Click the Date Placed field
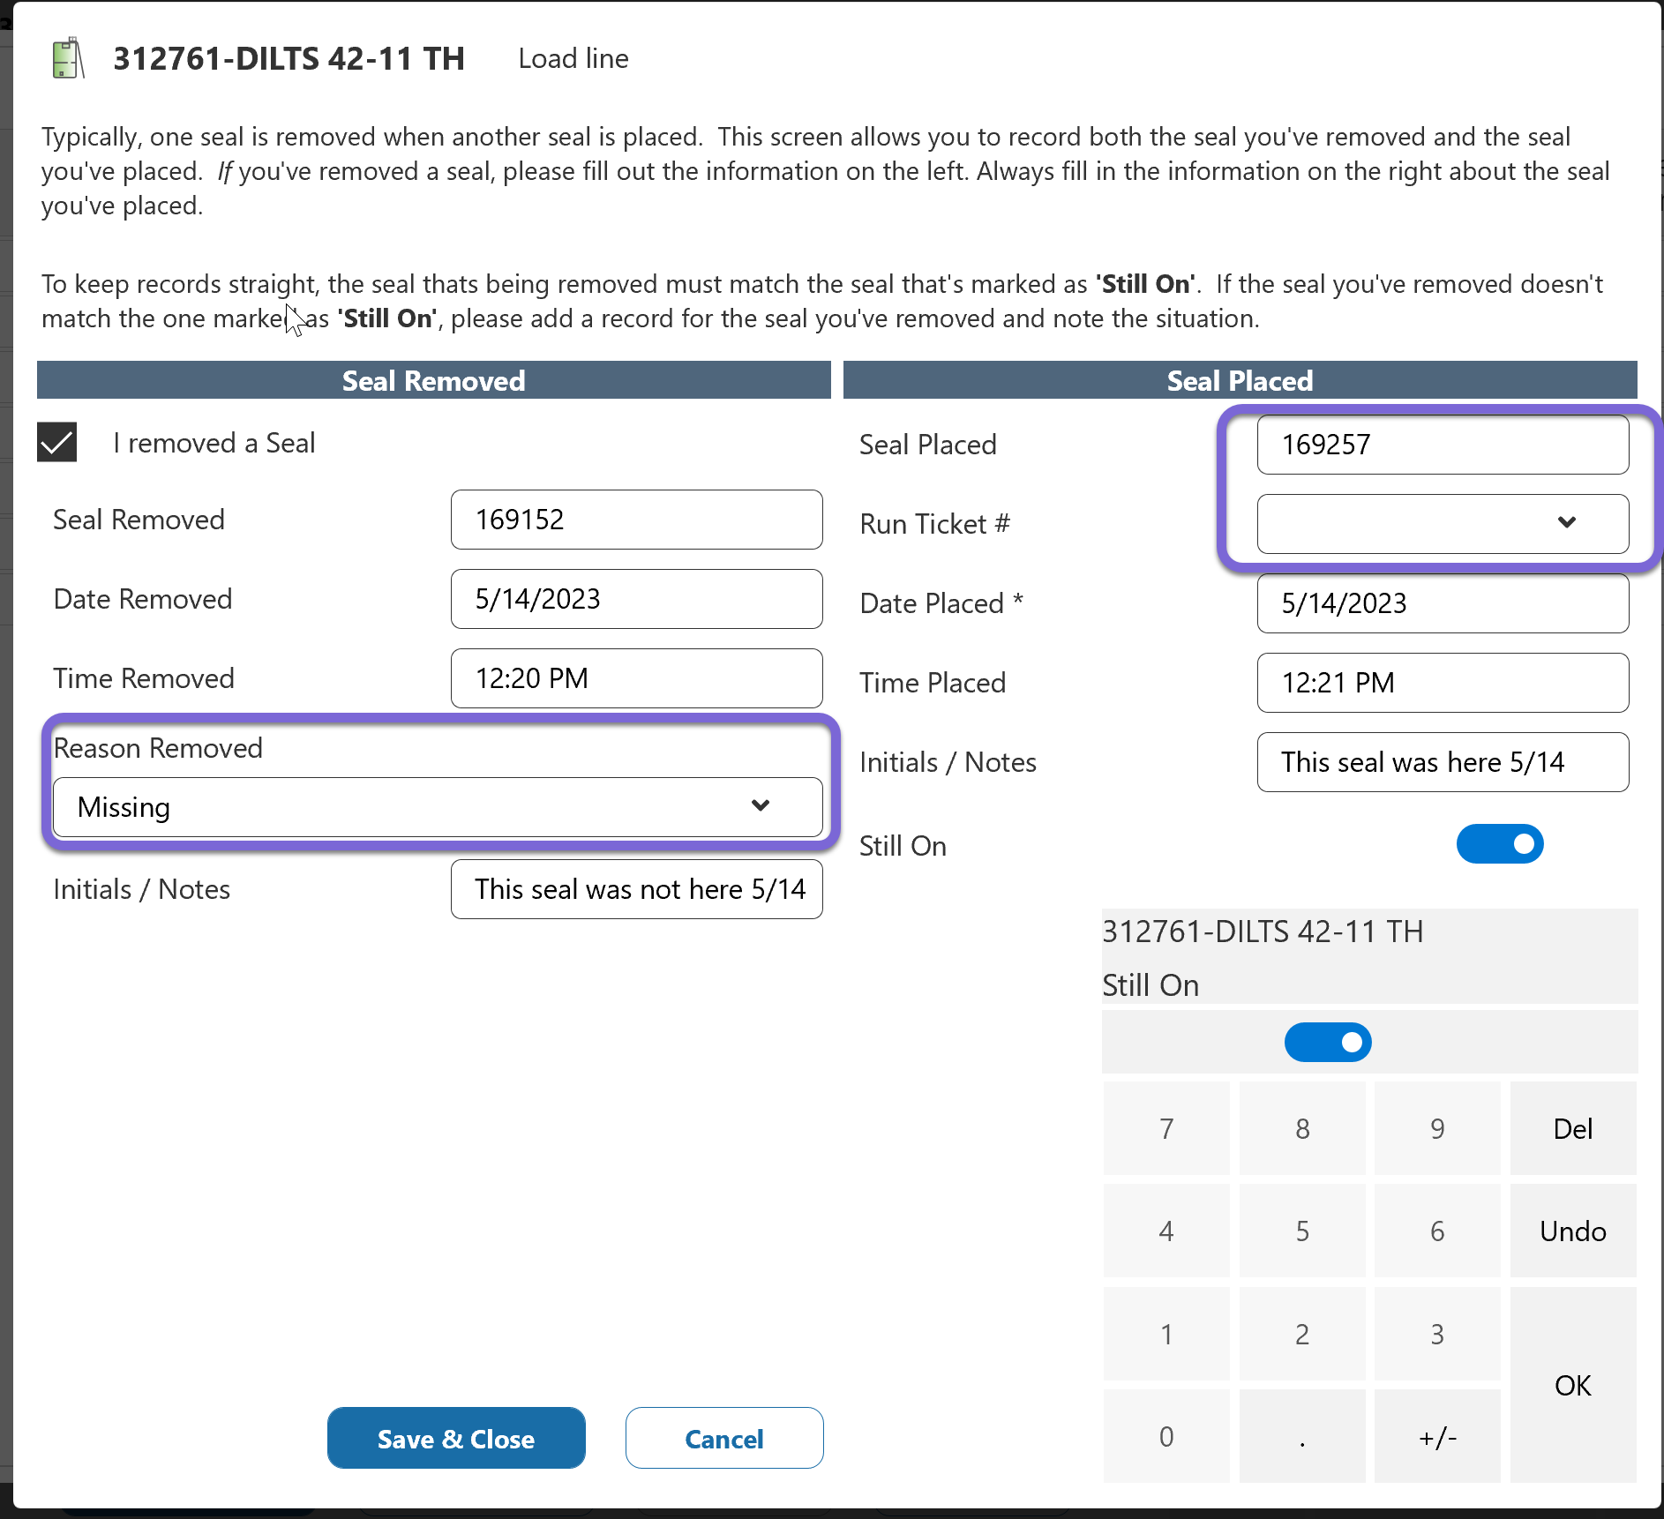The width and height of the screenshot is (1664, 1519). (x=1442, y=603)
